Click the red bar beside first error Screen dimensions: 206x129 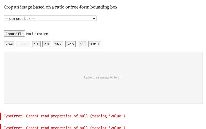(x=1, y=116)
